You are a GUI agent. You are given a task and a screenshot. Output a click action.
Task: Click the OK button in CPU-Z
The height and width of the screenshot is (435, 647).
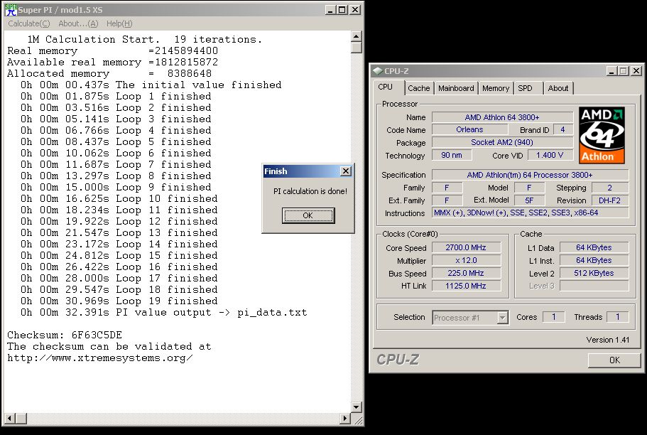[x=614, y=360]
